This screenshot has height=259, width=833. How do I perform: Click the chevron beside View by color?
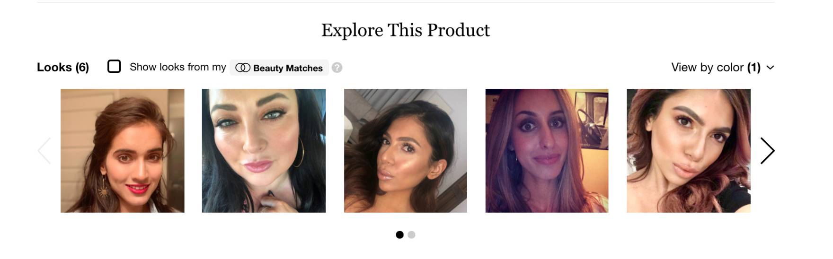pos(771,68)
